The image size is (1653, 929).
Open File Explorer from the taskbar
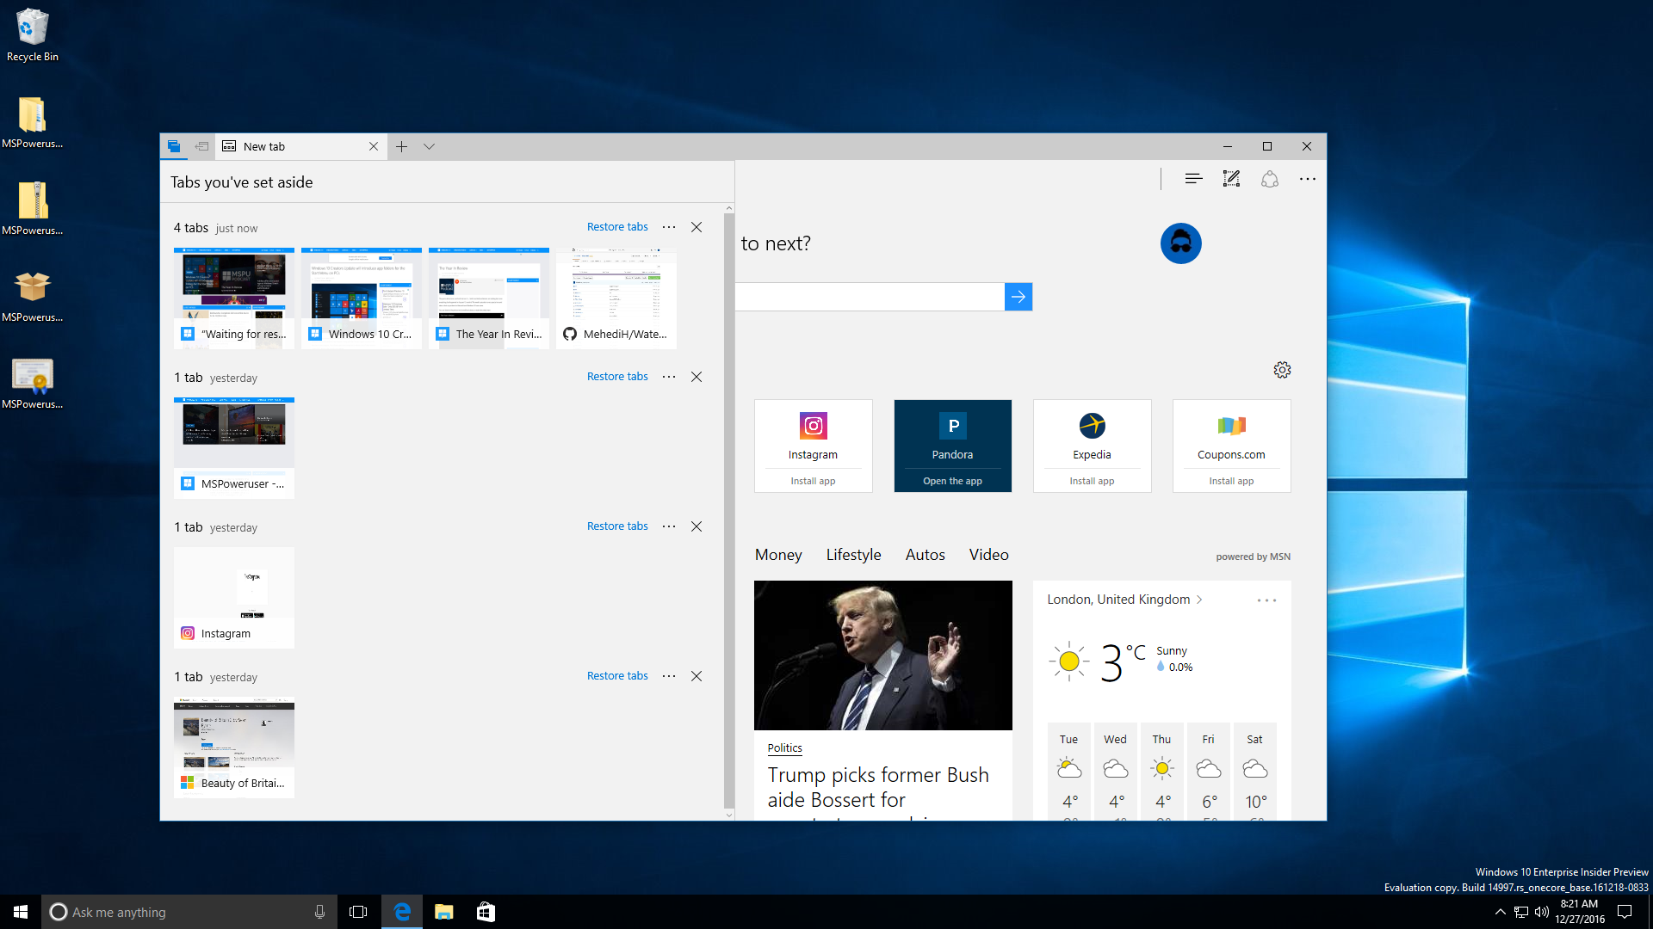click(x=443, y=912)
